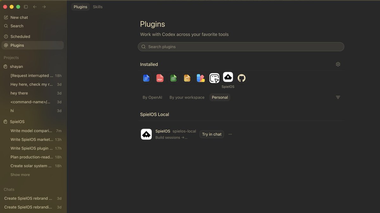The width and height of the screenshot is (380, 213).
Task: Open the installed Documents plugin icon
Action: 146,78
